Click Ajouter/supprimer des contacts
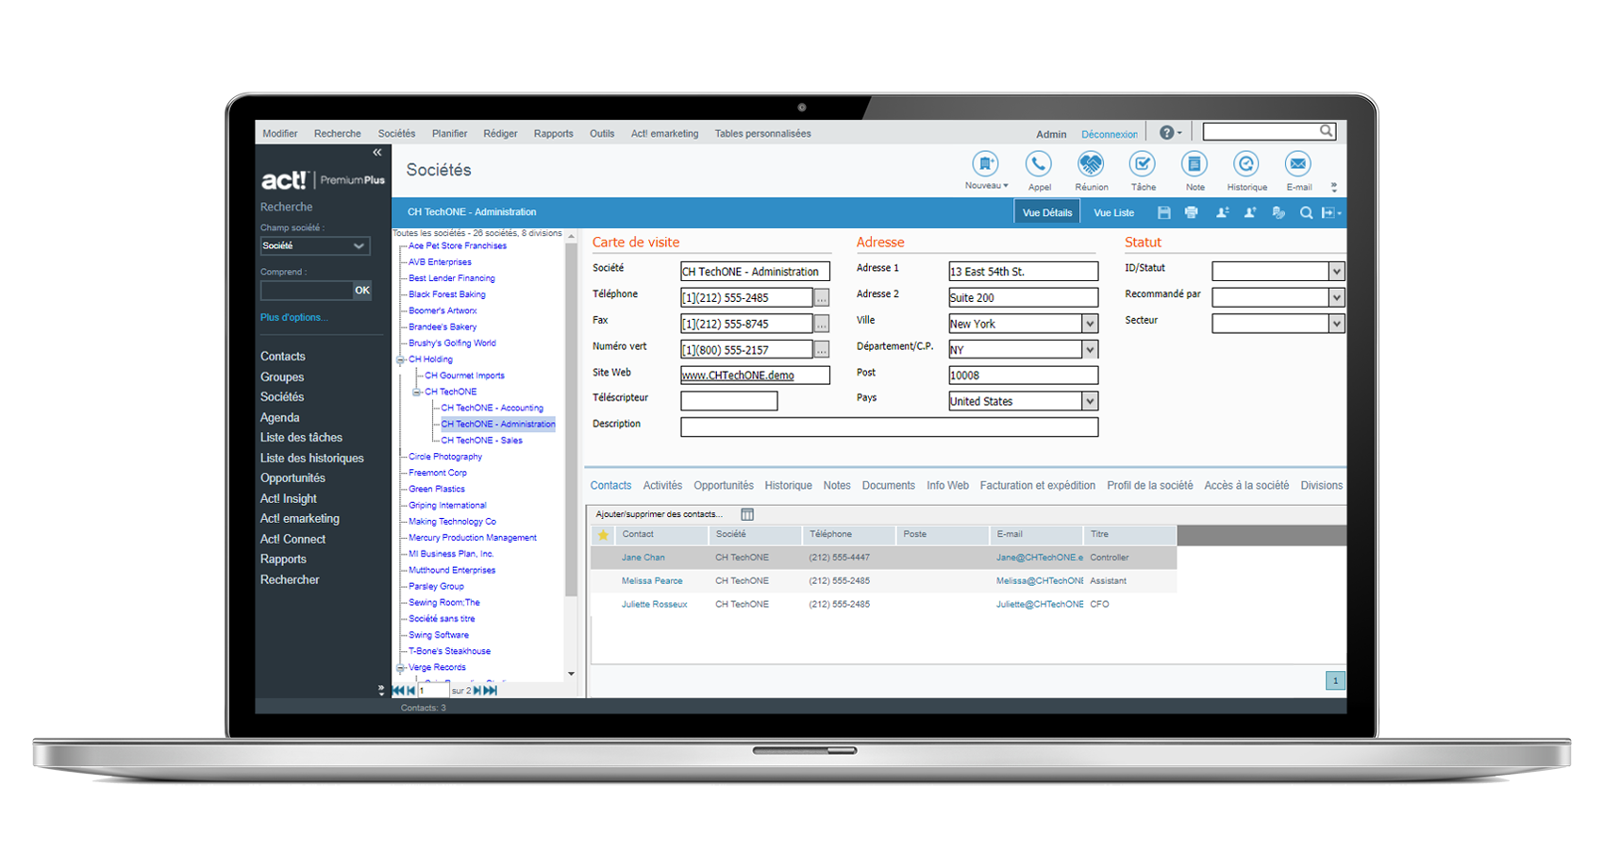Image resolution: width=1604 pixels, height=853 pixels. click(x=659, y=514)
